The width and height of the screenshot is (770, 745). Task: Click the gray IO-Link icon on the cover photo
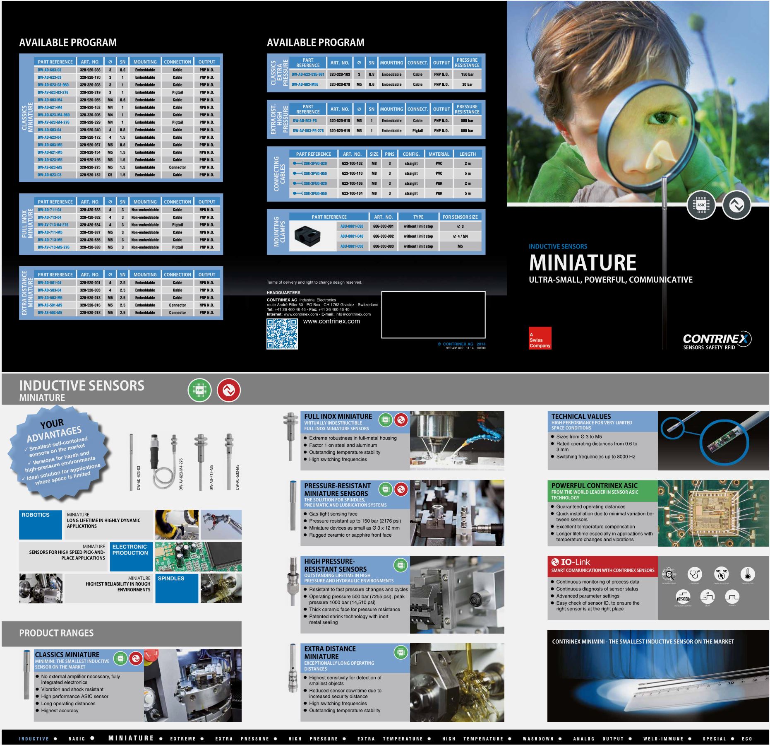(736, 205)
